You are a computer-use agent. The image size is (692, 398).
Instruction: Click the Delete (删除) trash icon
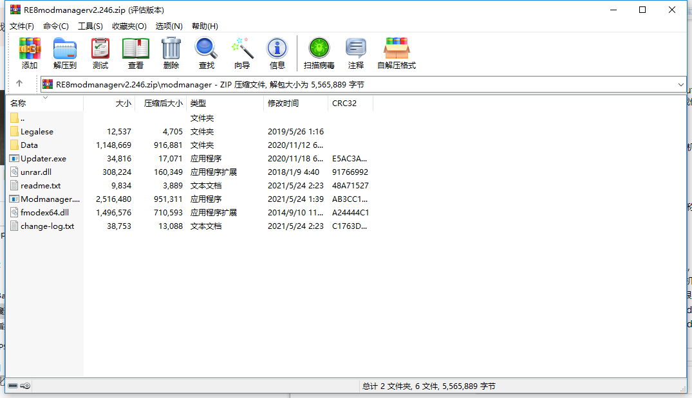(171, 48)
